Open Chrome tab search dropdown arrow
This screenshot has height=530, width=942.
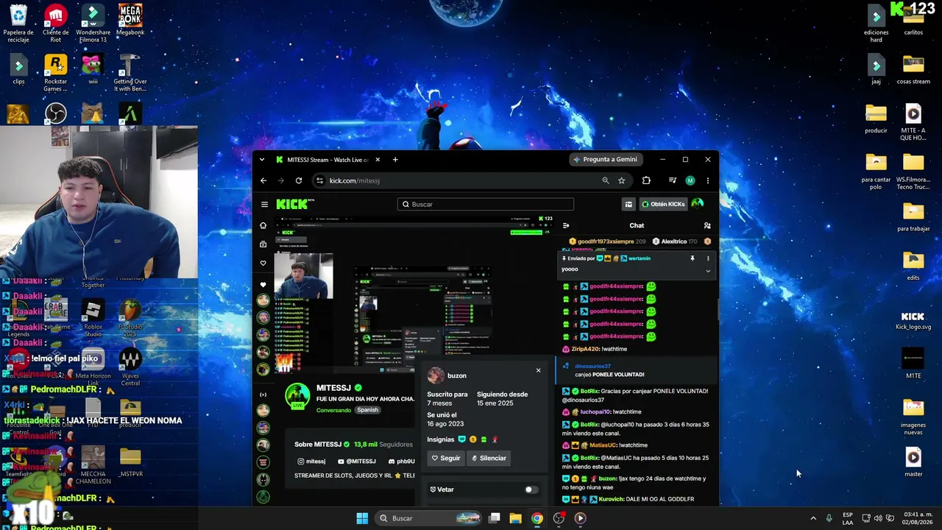(261, 160)
